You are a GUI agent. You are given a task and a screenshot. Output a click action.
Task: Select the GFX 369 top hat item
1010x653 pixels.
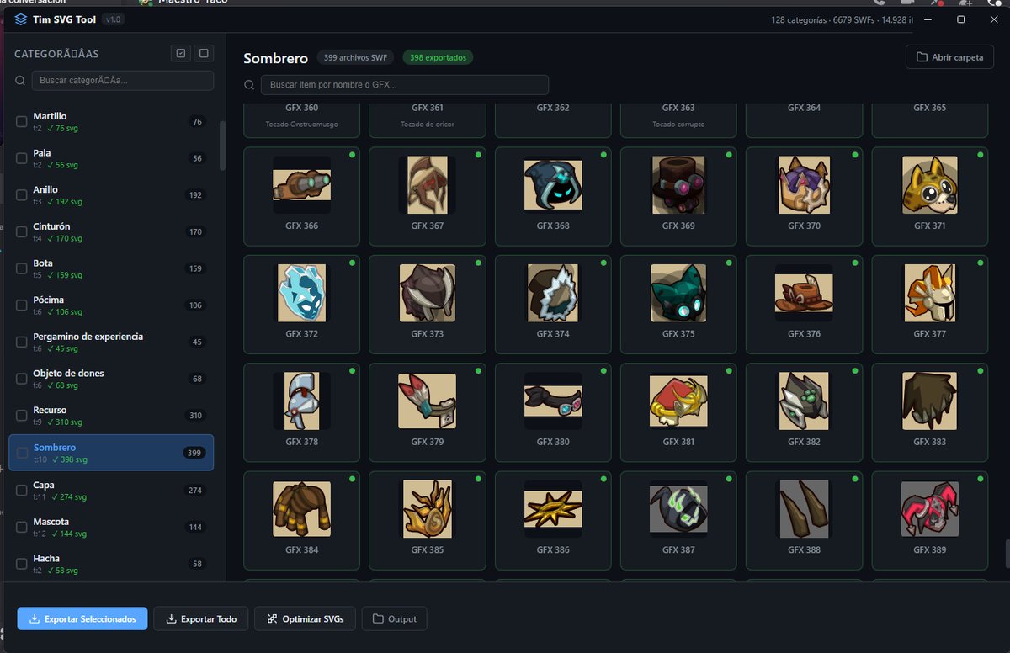click(678, 185)
